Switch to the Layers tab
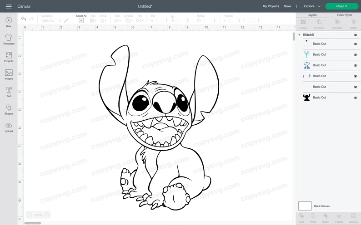Viewport: 361px width, 225px height. 312,15
